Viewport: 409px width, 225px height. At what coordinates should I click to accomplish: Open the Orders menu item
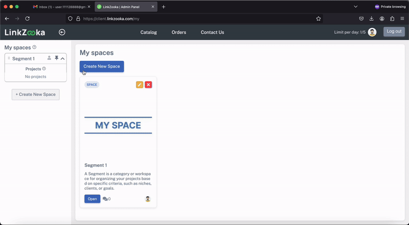179,32
